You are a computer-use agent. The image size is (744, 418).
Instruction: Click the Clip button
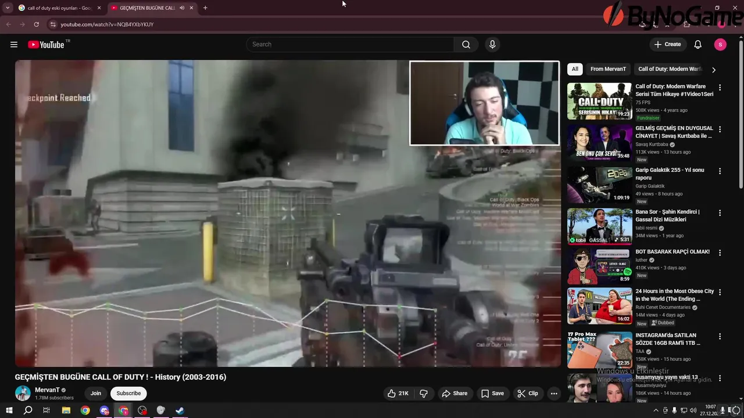(x=528, y=394)
